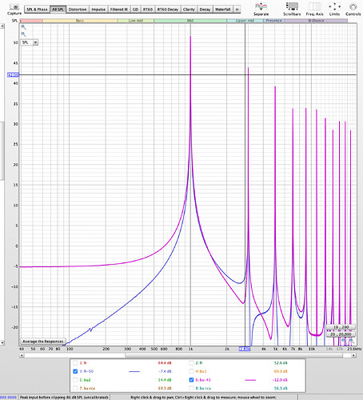363x400 pixels.
Task: Uncheck measurement 3: fr-50
Action: coord(75,371)
